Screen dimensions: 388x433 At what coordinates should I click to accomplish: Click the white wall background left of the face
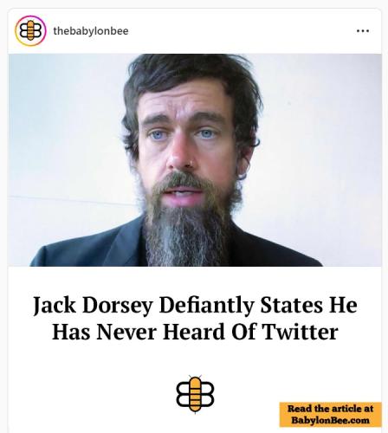[63, 130]
